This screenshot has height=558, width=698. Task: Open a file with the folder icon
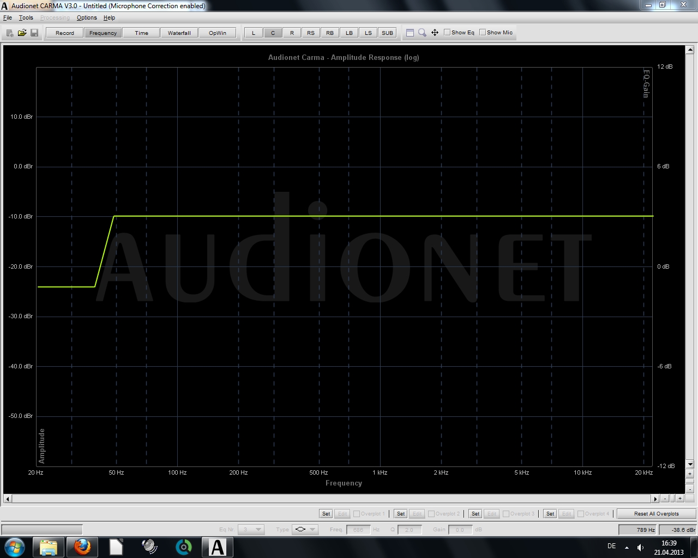[x=22, y=33]
